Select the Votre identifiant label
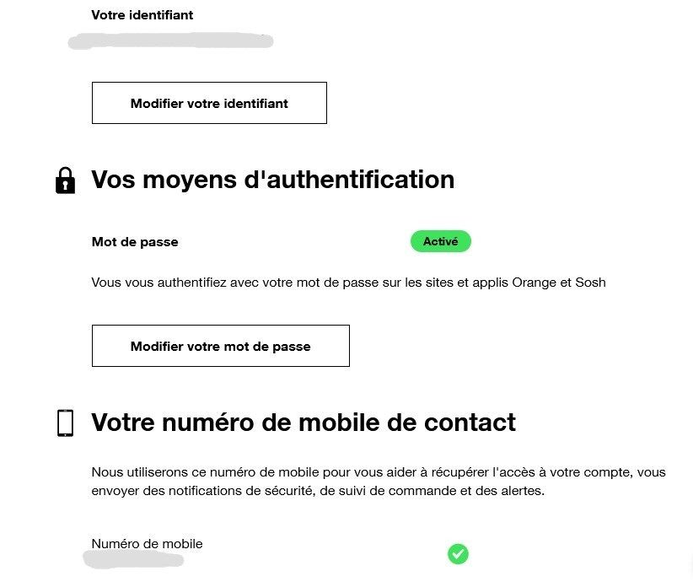The width and height of the screenshot is (693, 587). pos(142,15)
